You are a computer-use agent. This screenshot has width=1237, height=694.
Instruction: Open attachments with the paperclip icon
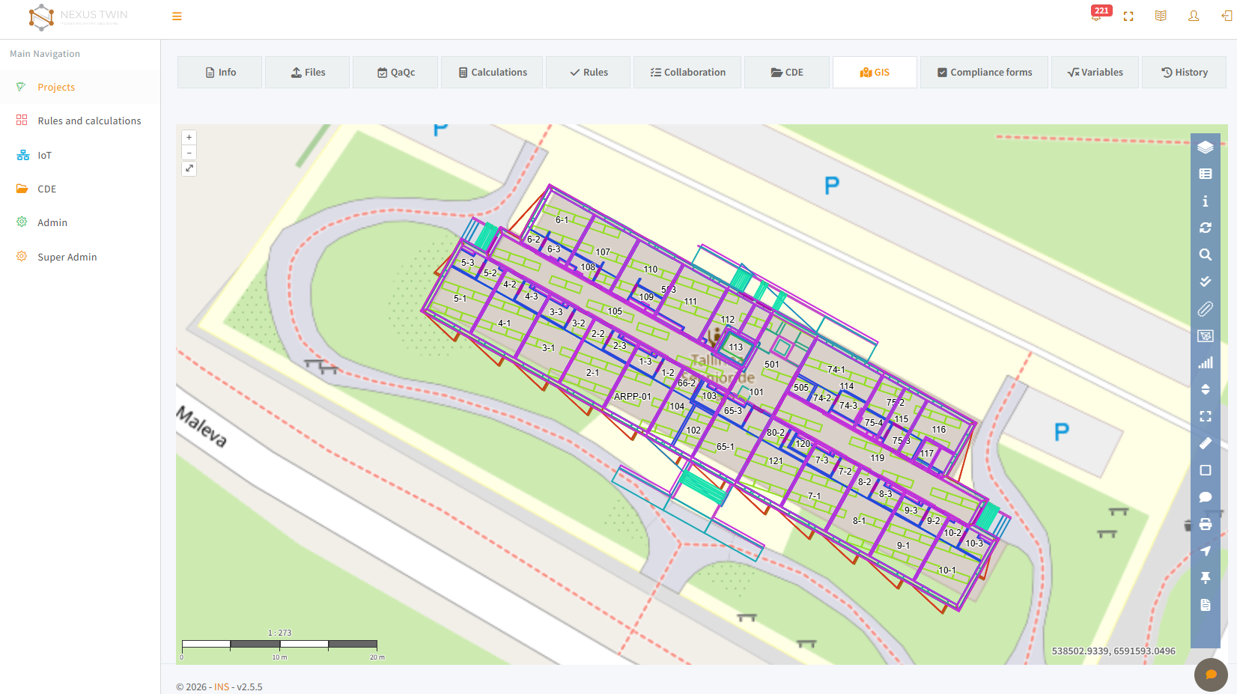(x=1205, y=308)
